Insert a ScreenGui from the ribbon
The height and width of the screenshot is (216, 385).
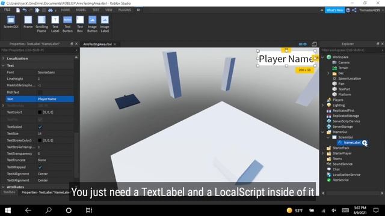coord(11,22)
